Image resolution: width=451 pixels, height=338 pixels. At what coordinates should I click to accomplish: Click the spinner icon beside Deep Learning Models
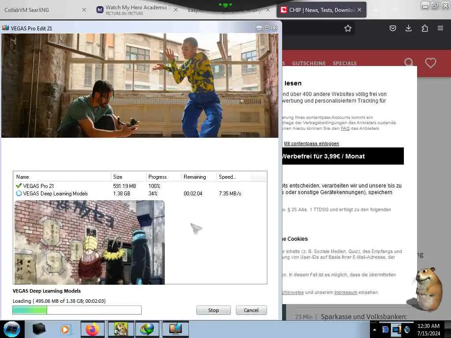click(19, 194)
